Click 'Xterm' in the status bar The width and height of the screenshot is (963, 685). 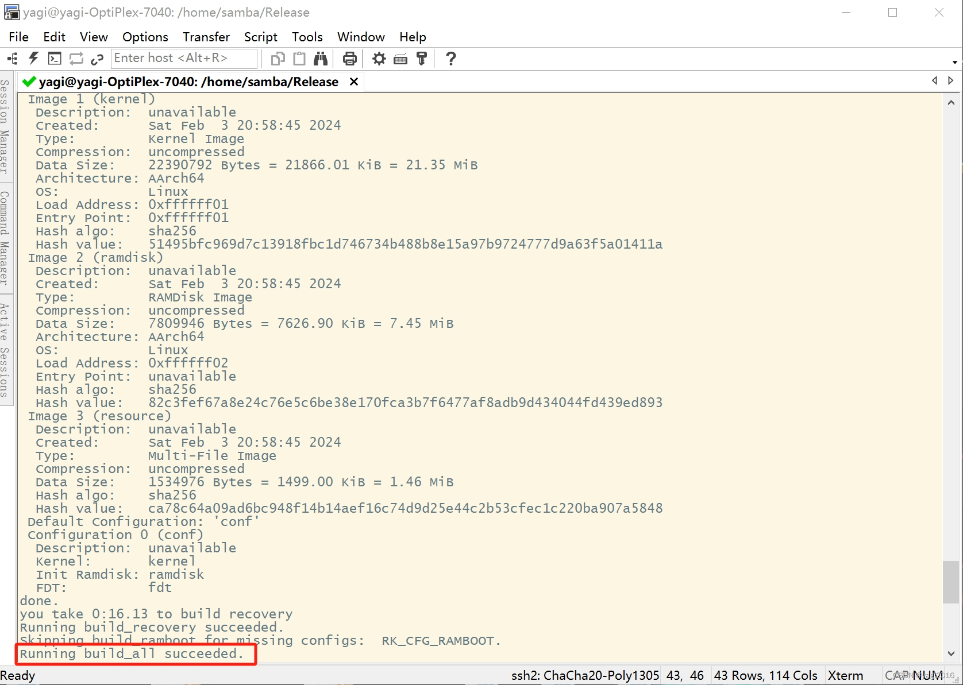pyautogui.click(x=845, y=675)
